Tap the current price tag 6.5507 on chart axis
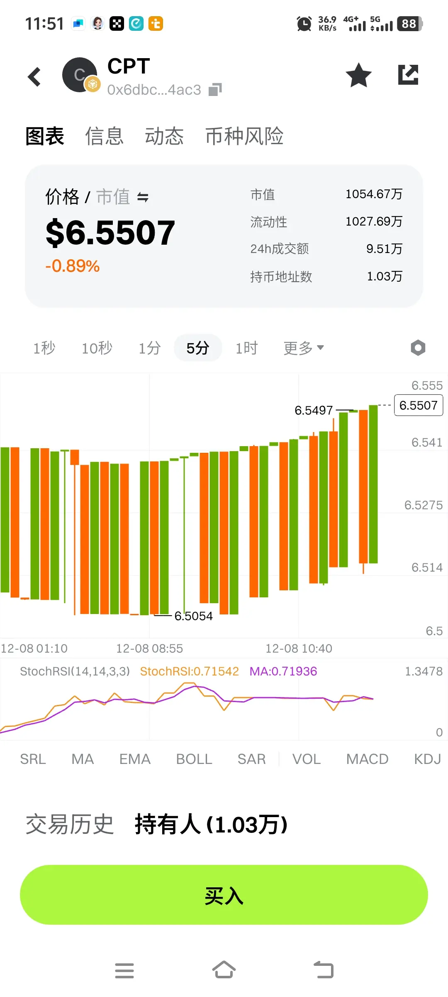The height and width of the screenshot is (997, 448). pyautogui.click(x=419, y=405)
